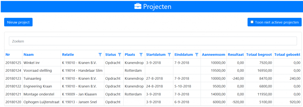Click the Einddatum filter funnel icon

197,55
